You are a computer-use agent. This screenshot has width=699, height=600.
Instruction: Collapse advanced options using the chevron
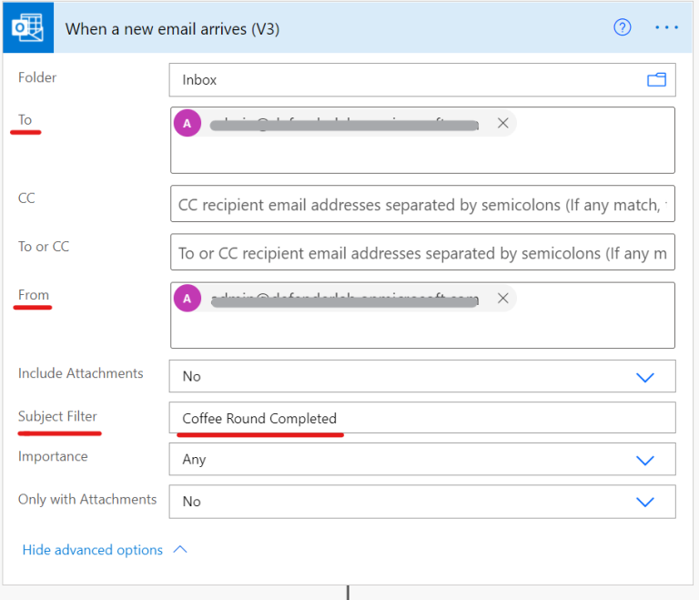tap(179, 550)
